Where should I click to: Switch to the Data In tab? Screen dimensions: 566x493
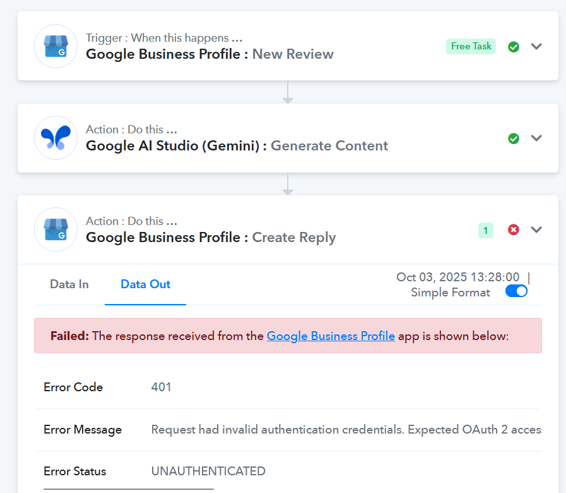(x=69, y=284)
